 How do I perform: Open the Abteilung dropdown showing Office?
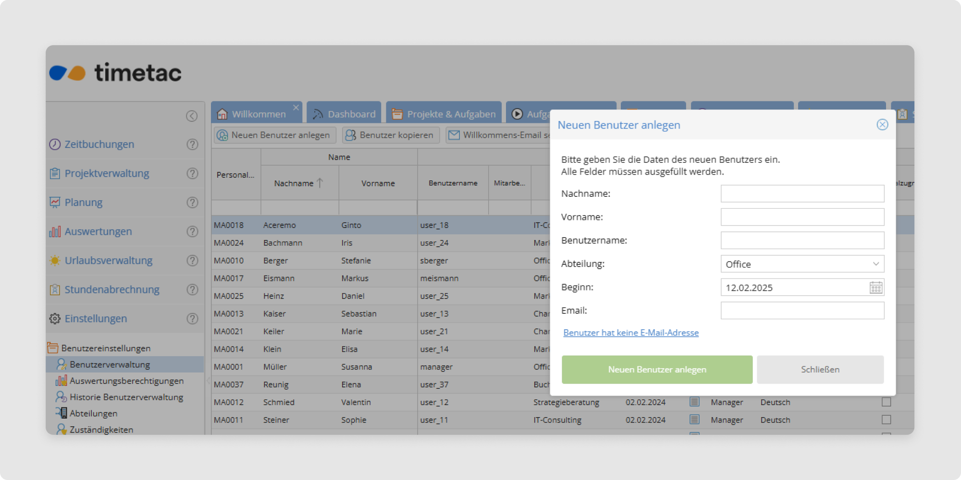(802, 264)
